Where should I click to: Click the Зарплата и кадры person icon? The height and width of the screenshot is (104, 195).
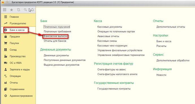point(6,69)
